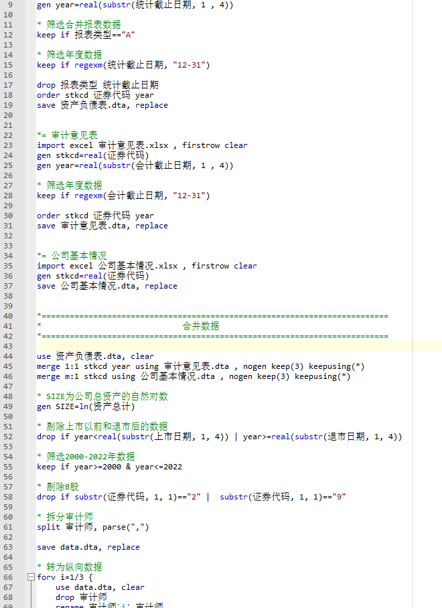Viewport: 442px width, 608px height.
Task: Click 'use data.dta, clear' inside the loop
Action: tap(100, 587)
